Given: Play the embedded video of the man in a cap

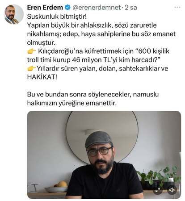Looking at the screenshot, I should (x=104, y=155).
